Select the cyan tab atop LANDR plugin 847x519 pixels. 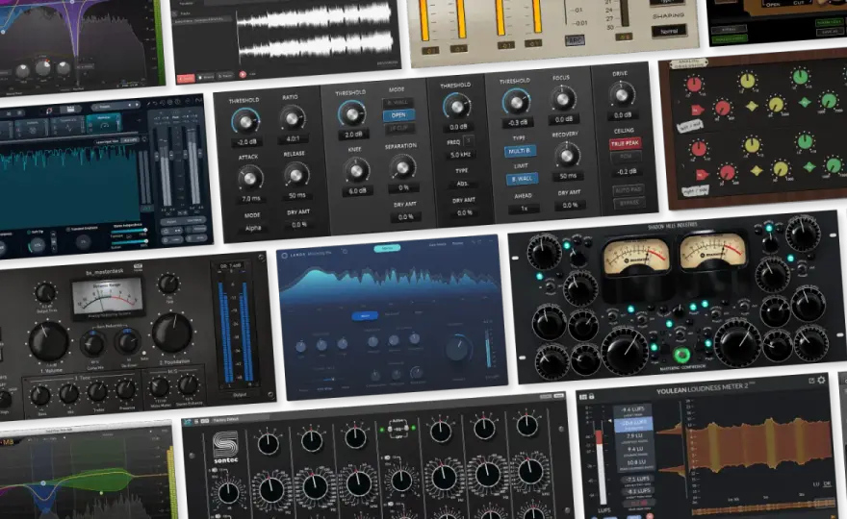click(x=387, y=248)
